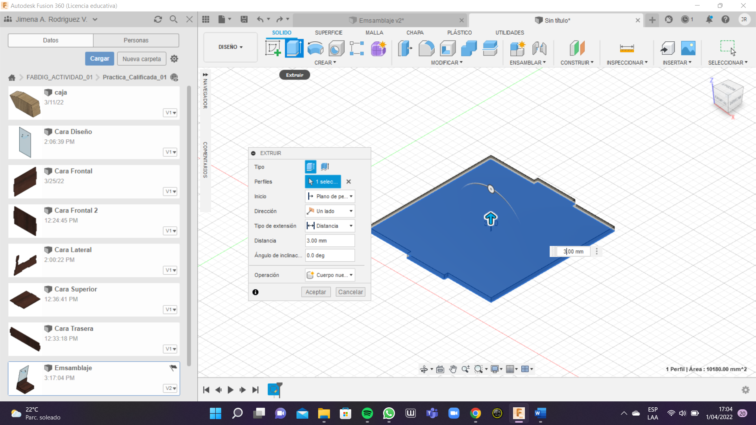Image resolution: width=756 pixels, height=425 pixels.
Task: Switch to the SUPERFICIE tab
Action: point(328,33)
